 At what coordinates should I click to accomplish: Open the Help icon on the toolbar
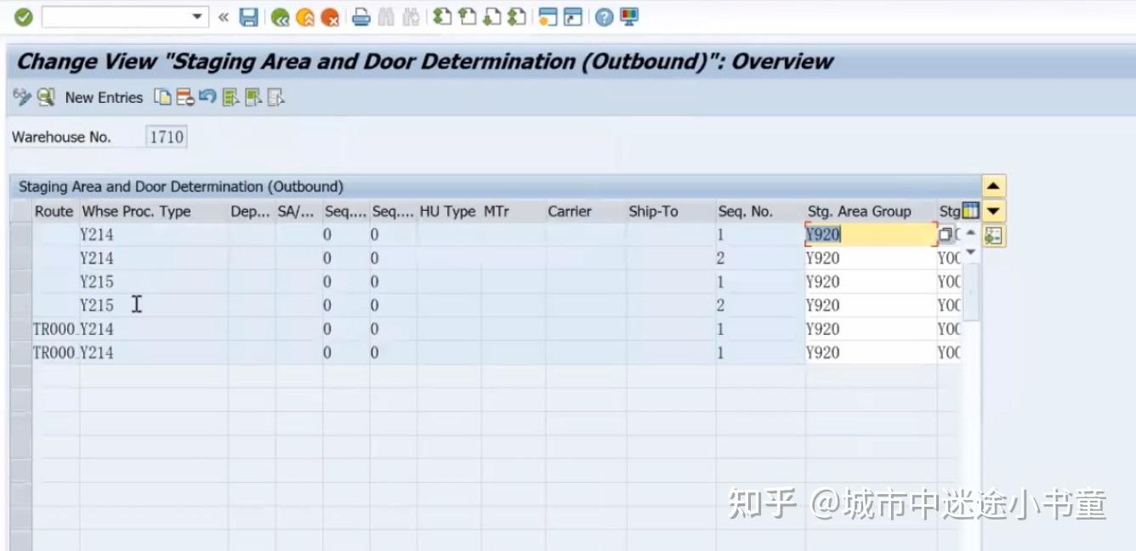click(603, 17)
